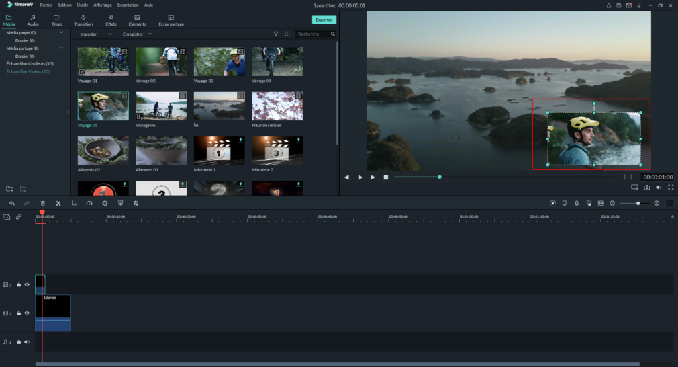Open the Edition menu
This screenshot has height=367, width=678.
(65, 5)
